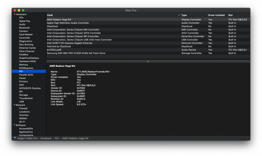The height and width of the screenshot is (156, 262).
Task: Open Wi-Fi under Network
Action: point(22,122)
